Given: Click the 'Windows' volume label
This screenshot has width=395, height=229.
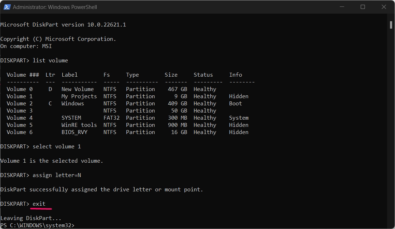Looking at the screenshot, I should [x=73, y=104].
